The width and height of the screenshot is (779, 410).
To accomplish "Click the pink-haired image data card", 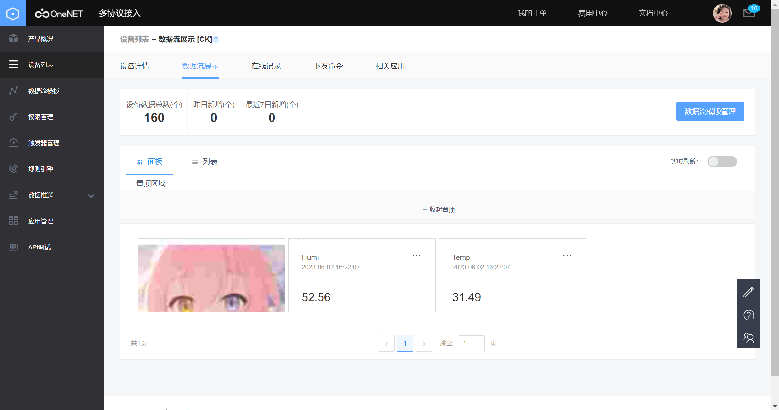I will tap(211, 276).
